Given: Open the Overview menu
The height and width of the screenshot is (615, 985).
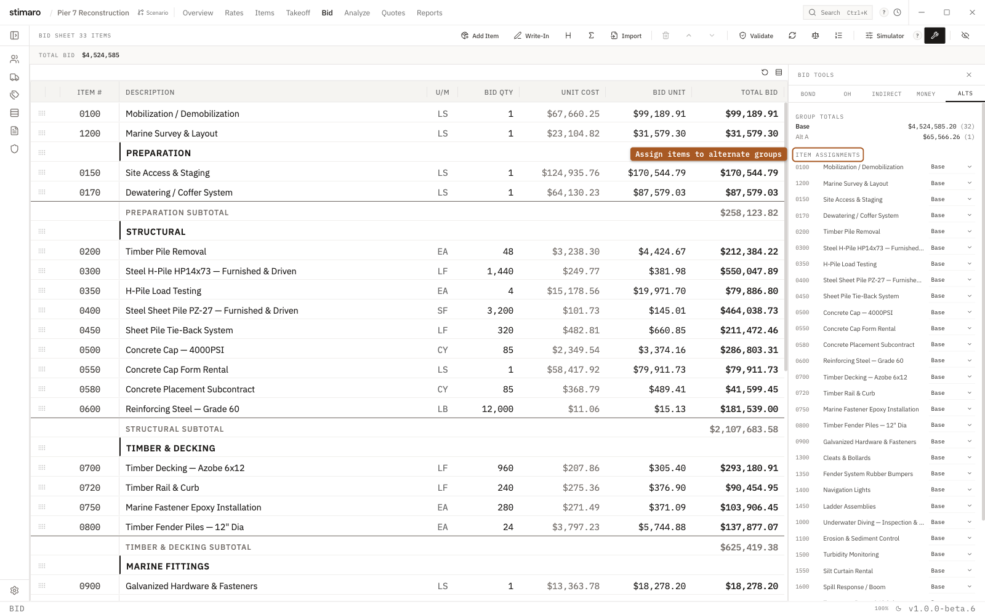Looking at the screenshot, I should (198, 12).
